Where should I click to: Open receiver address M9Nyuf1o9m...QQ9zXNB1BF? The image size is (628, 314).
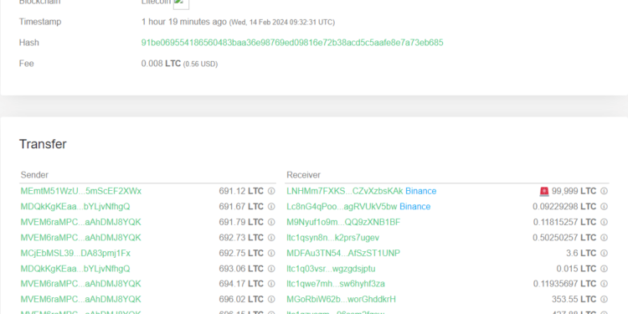coord(343,222)
